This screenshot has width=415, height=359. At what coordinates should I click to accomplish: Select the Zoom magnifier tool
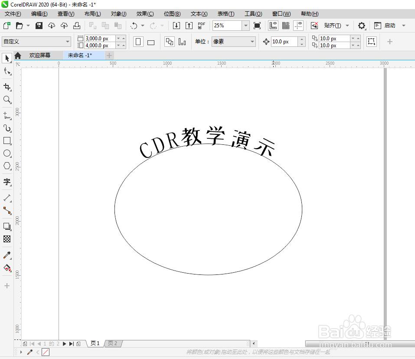click(x=7, y=100)
